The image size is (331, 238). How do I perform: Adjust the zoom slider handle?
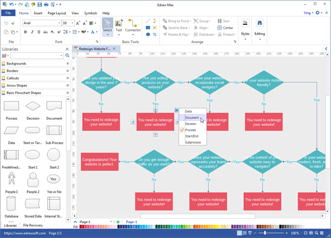[265, 233]
